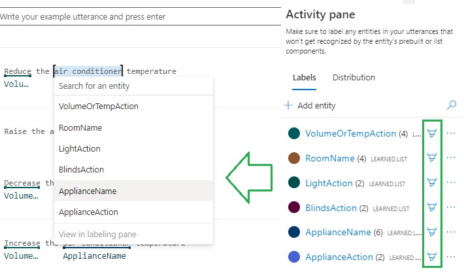Click the example utterance input box
This screenshot has height=279, width=464.
(x=137, y=16)
